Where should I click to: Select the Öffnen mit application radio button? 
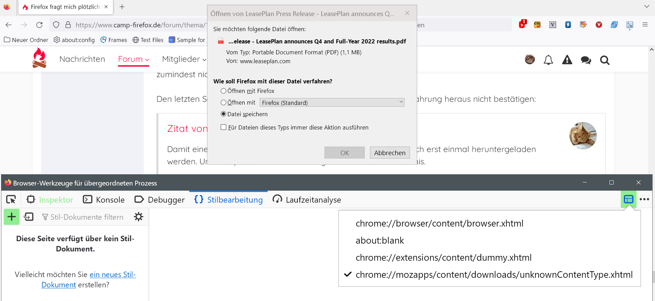point(223,102)
